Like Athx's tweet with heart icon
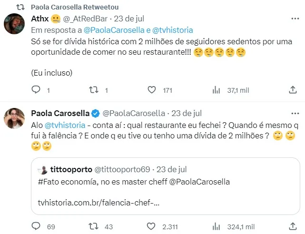Screen dimensions: 305x234 point(151,90)
